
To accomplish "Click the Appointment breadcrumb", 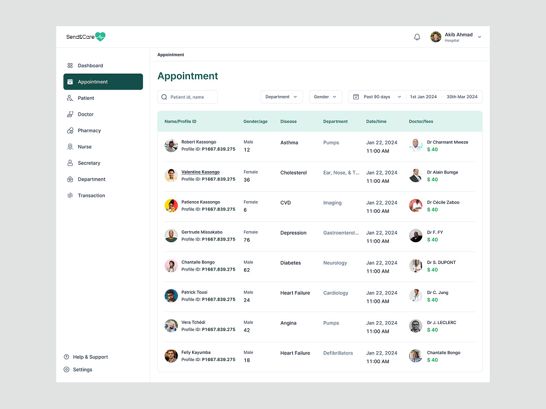I will [170, 55].
